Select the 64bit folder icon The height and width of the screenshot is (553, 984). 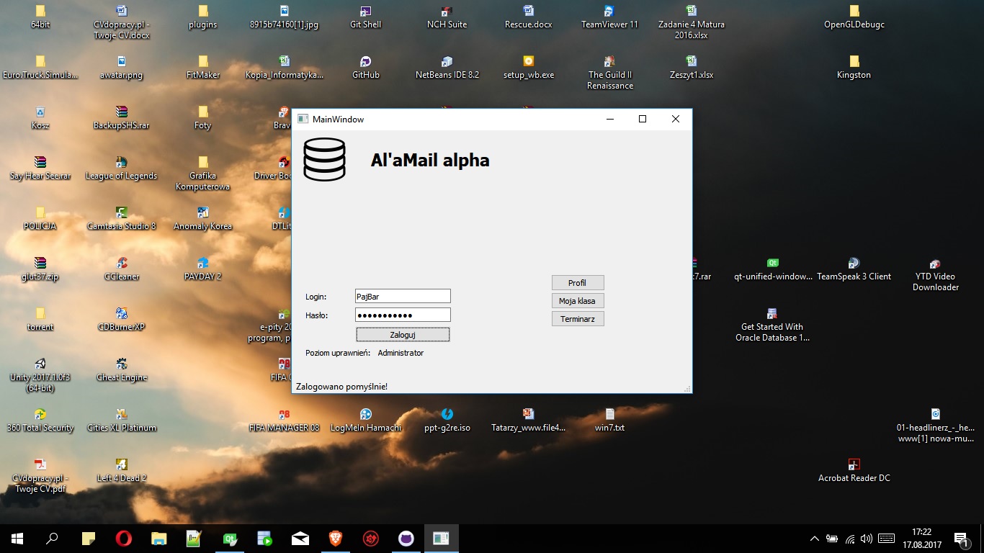(40, 17)
